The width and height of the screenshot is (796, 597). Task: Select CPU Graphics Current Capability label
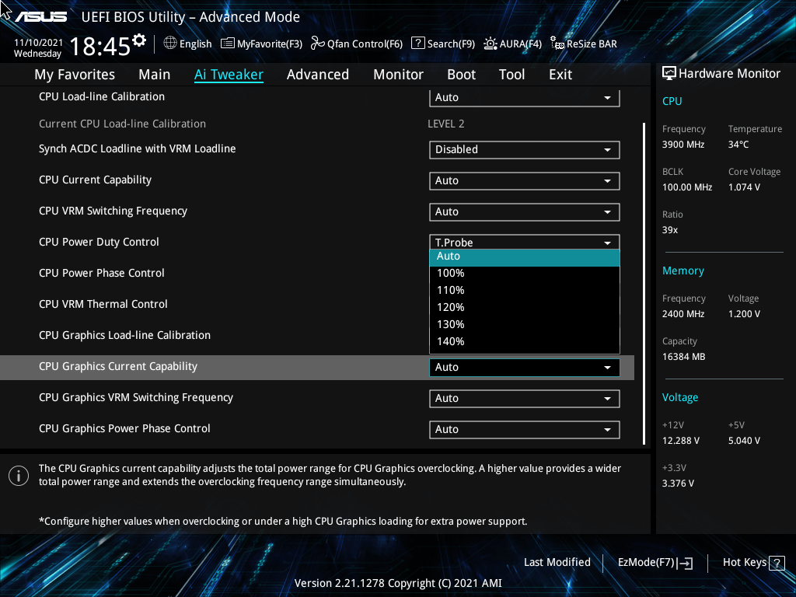(118, 367)
